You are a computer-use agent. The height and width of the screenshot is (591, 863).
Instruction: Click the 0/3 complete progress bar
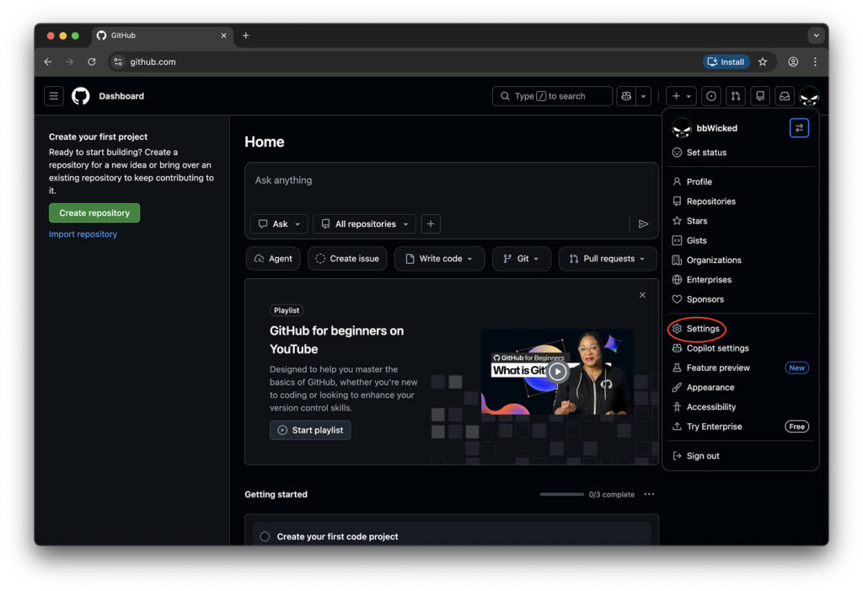pyautogui.click(x=561, y=495)
